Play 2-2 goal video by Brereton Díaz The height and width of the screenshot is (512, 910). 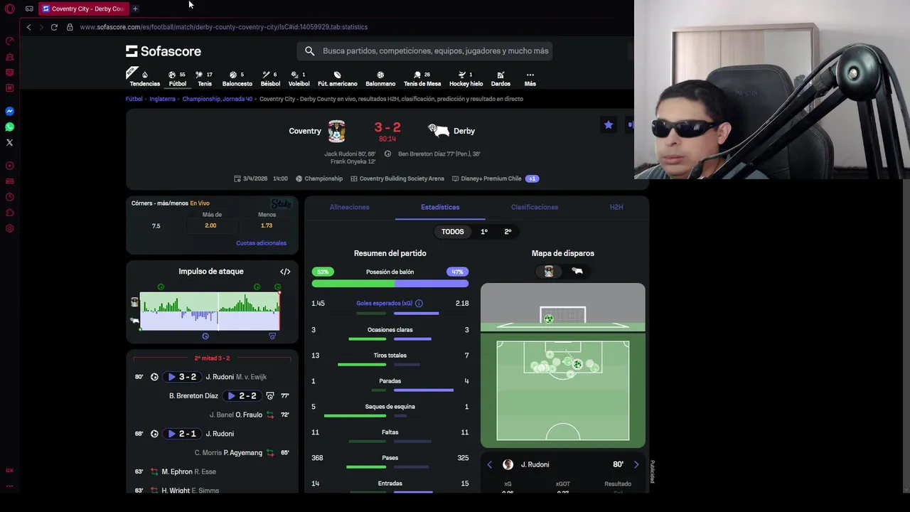tap(242, 396)
